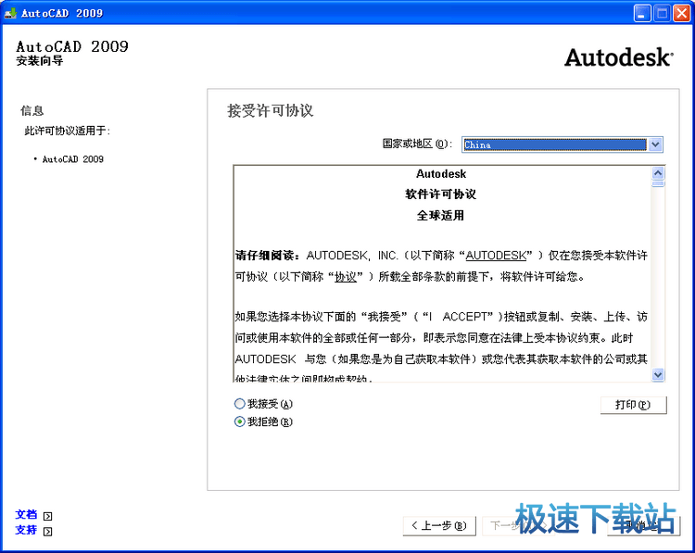Click the AutoCAD 2009 bullet item under 信息
Viewport: 695px width, 553px height.
click(72, 159)
